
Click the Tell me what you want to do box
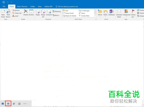pos(67,7)
